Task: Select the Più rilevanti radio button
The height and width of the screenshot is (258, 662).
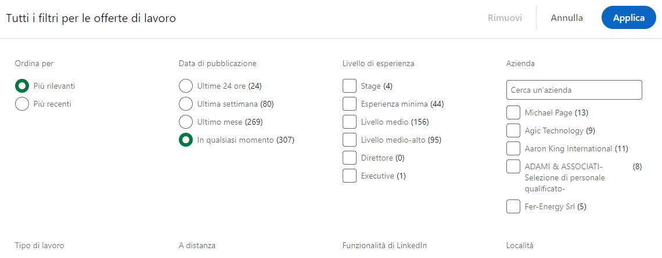Action: tap(22, 86)
